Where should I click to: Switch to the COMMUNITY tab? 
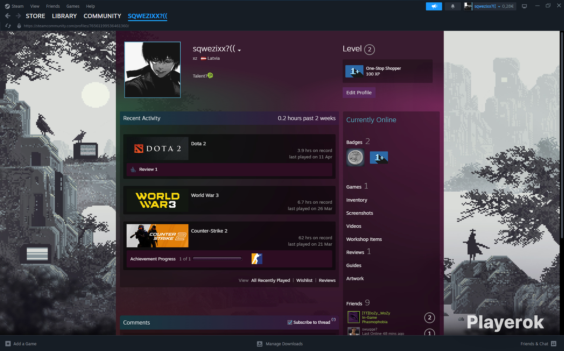click(102, 16)
